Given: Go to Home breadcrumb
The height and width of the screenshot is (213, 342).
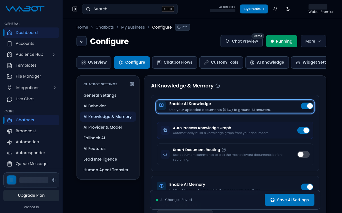Looking at the screenshot, I should (82, 27).
